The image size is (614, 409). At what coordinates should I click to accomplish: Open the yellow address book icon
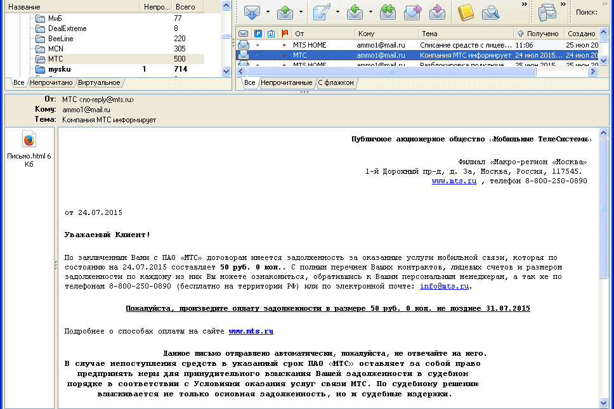pyautogui.click(x=466, y=12)
